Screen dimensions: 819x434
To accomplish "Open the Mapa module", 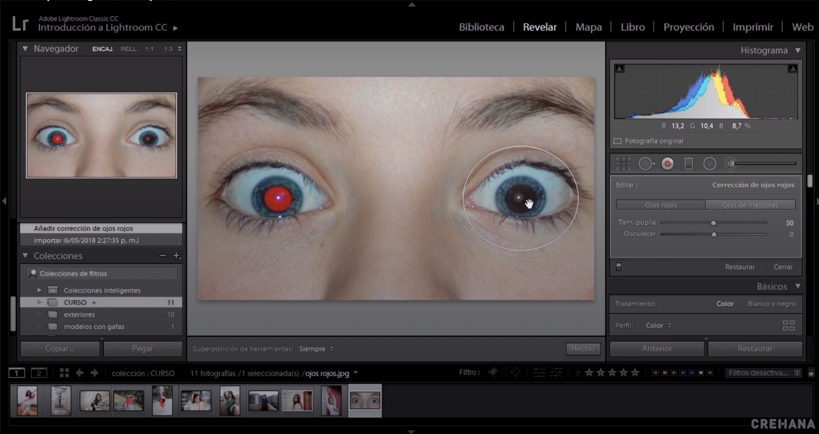I will tap(588, 27).
